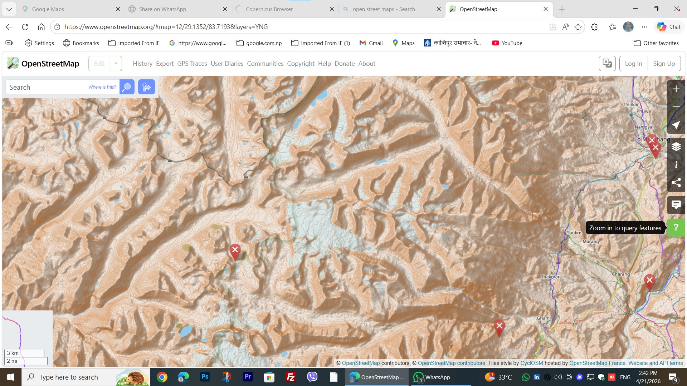687x386 pixels.
Task: Submit the search with magnifier button
Action: (127, 87)
